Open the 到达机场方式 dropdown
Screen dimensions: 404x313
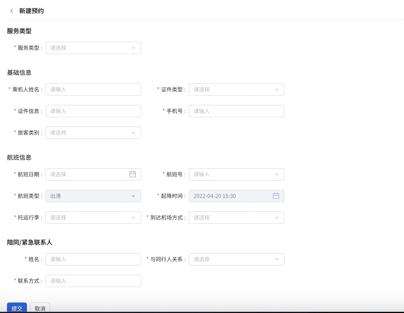(237, 218)
